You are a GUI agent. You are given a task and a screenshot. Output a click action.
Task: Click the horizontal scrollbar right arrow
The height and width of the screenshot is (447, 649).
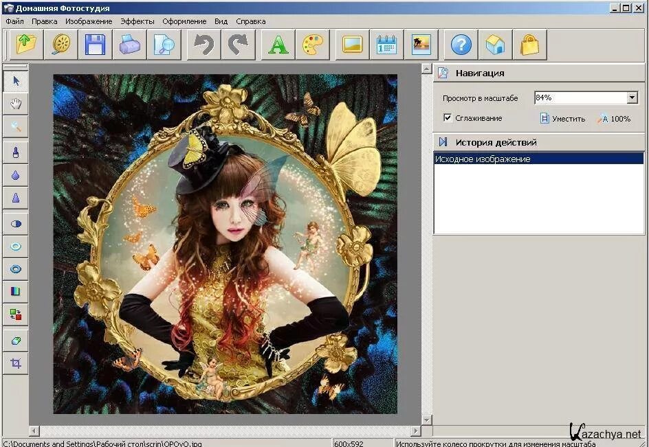(x=416, y=431)
